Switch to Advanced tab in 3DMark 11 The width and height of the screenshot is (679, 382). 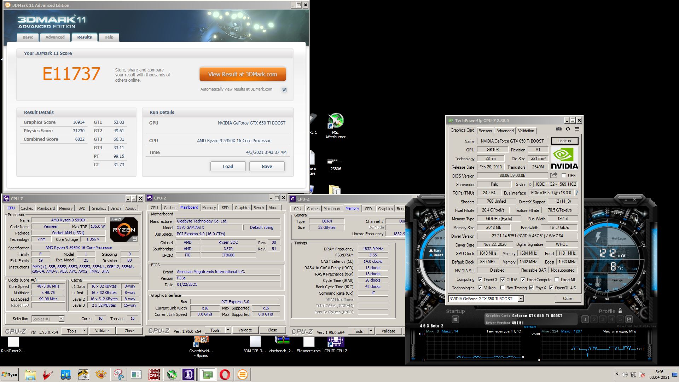point(55,37)
